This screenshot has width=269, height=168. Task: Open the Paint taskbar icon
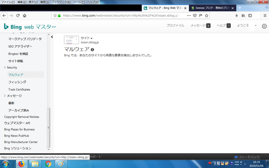pyautogui.click(x=61, y=164)
